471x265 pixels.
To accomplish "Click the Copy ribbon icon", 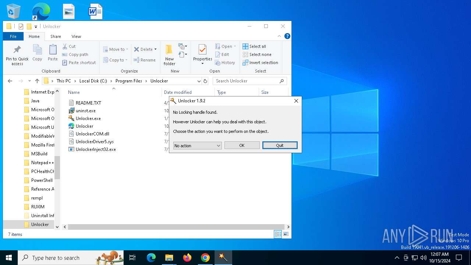I will 37,50.
